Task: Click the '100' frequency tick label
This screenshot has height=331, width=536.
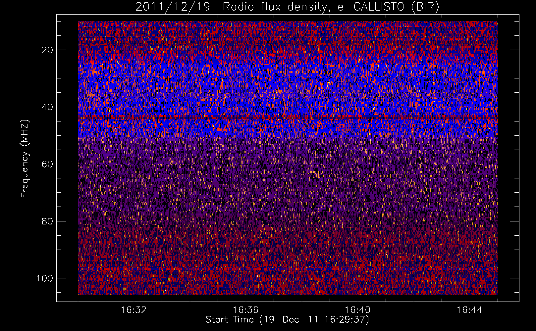Action: coord(45,278)
